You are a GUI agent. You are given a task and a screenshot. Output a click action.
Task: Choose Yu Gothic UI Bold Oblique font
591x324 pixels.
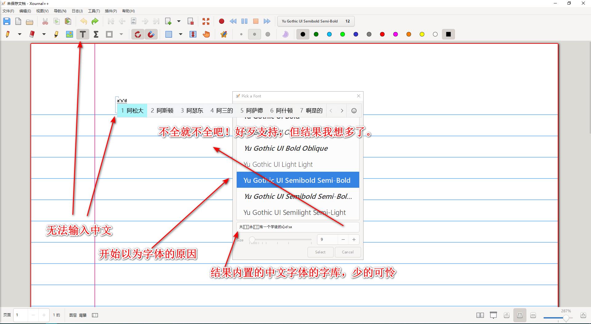coord(286,148)
